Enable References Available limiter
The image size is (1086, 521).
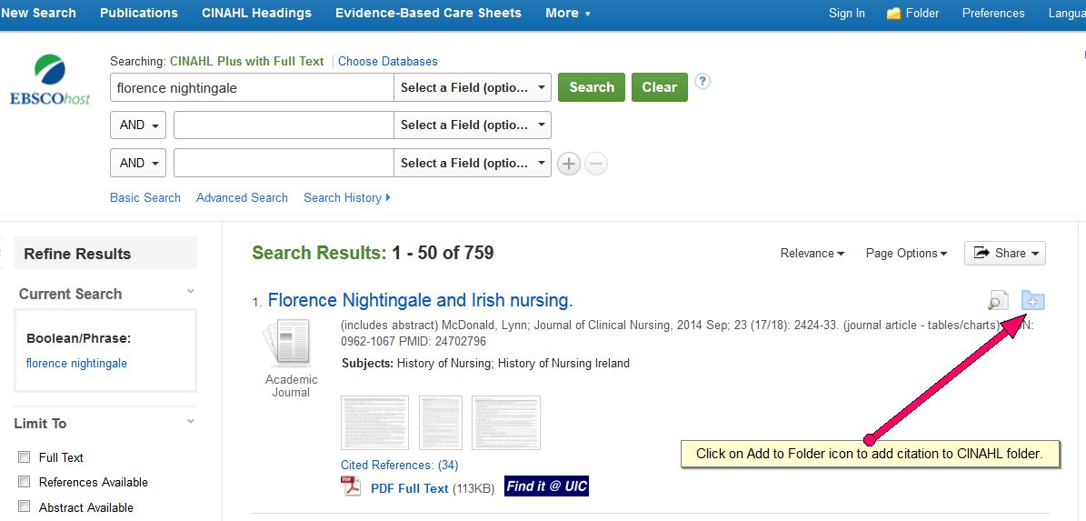tap(25, 482)
